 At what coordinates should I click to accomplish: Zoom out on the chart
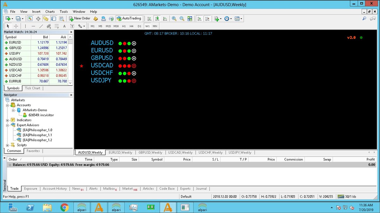pyautogui.click(x=182, y=19)
